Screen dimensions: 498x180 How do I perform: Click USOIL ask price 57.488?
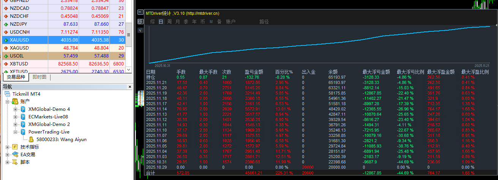(x=101, y=56)
